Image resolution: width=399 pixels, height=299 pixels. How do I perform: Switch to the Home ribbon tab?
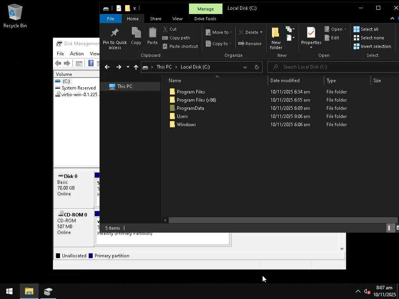[x=132, y=19]
